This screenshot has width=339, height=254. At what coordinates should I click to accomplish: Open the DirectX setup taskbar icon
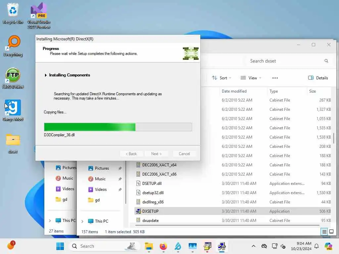(222, 246)
